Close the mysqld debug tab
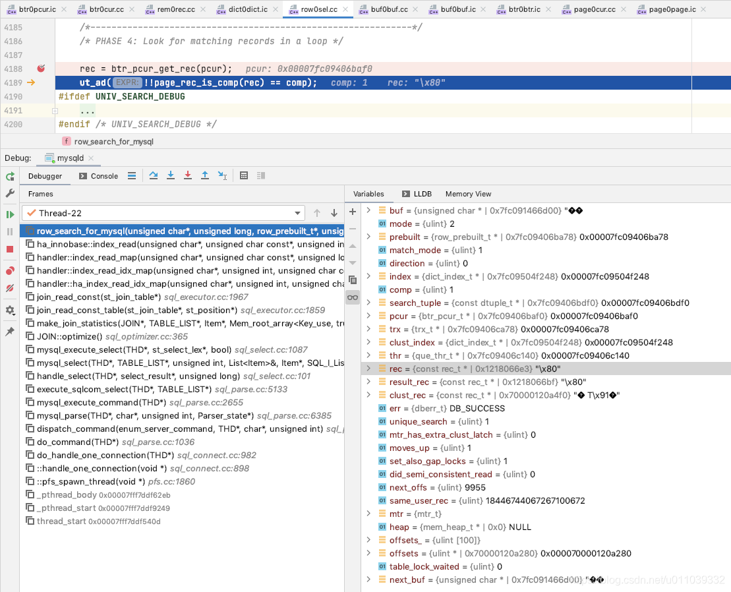 tap(91, 158)
